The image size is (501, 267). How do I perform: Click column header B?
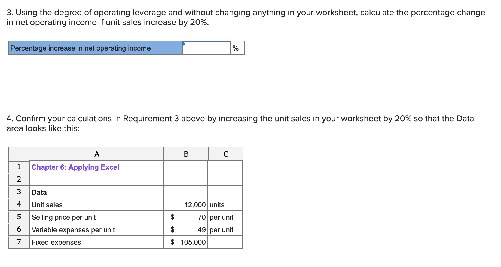pos(186,154)
